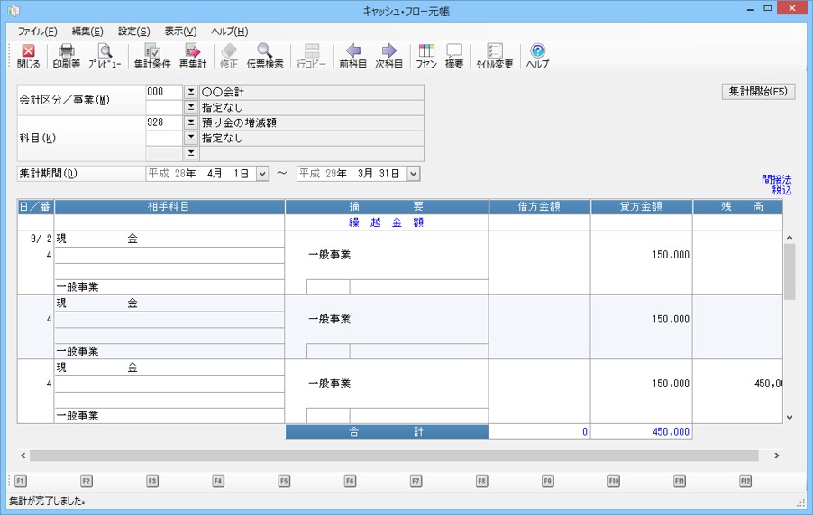
Task: Open the 伝票検索 voucher search icon
Action: [x=265, y=56]
